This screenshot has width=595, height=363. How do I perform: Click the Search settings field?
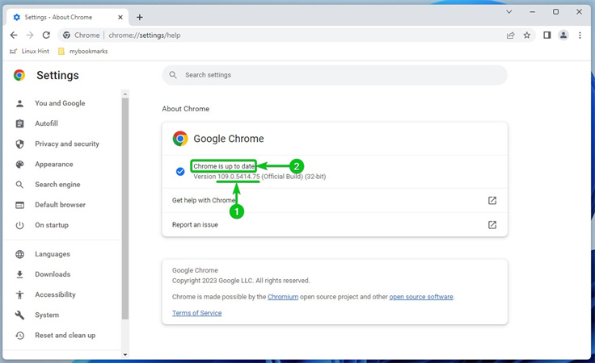(x=335, y=75)
